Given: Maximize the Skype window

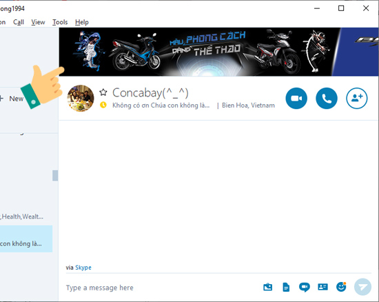Looking at the screenshot, I should tap(341, 8).
